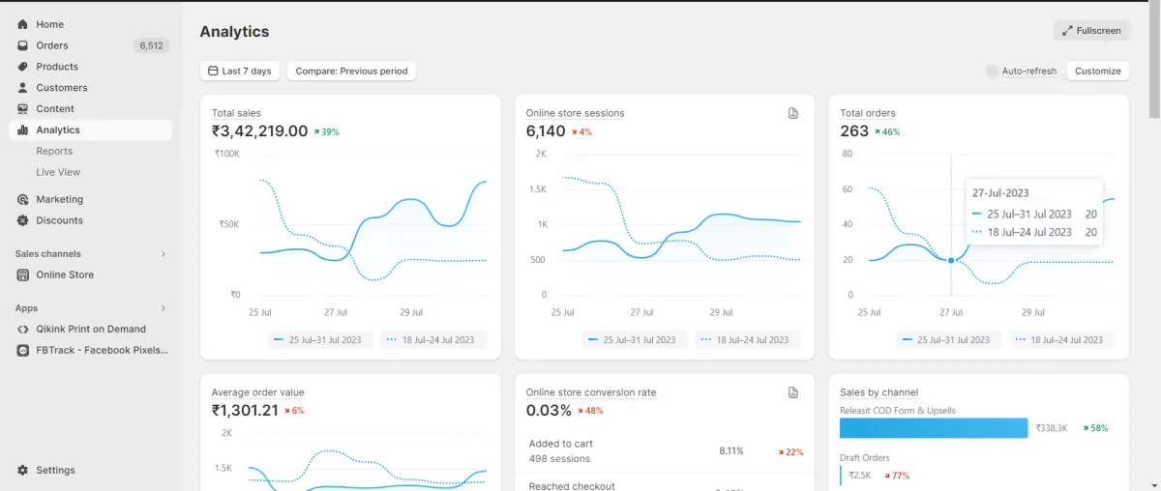
Task: Open the Compare: Previous period dropdown
Action: pos(351,72)
